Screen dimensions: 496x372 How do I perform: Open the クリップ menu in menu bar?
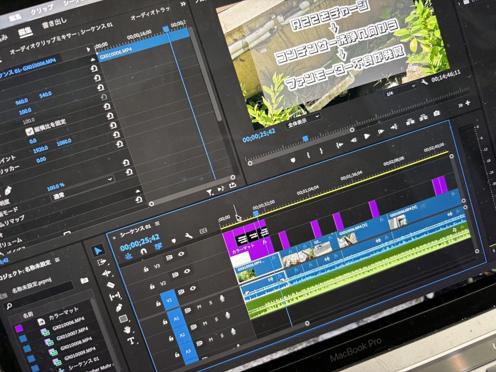42,10
